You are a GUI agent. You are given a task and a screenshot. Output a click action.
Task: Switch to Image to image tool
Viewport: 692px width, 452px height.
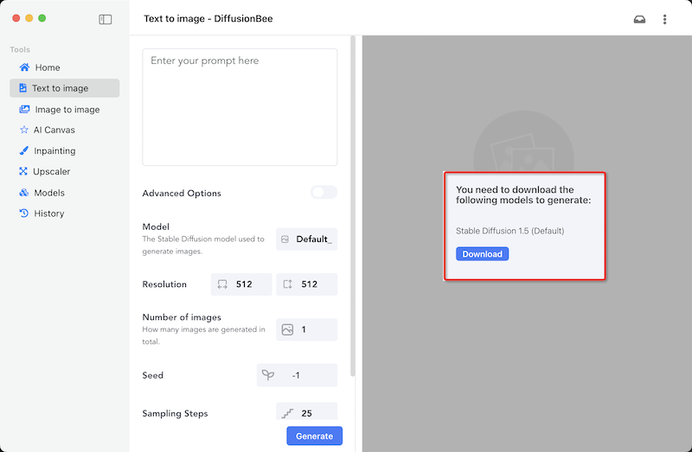(64, 109)
